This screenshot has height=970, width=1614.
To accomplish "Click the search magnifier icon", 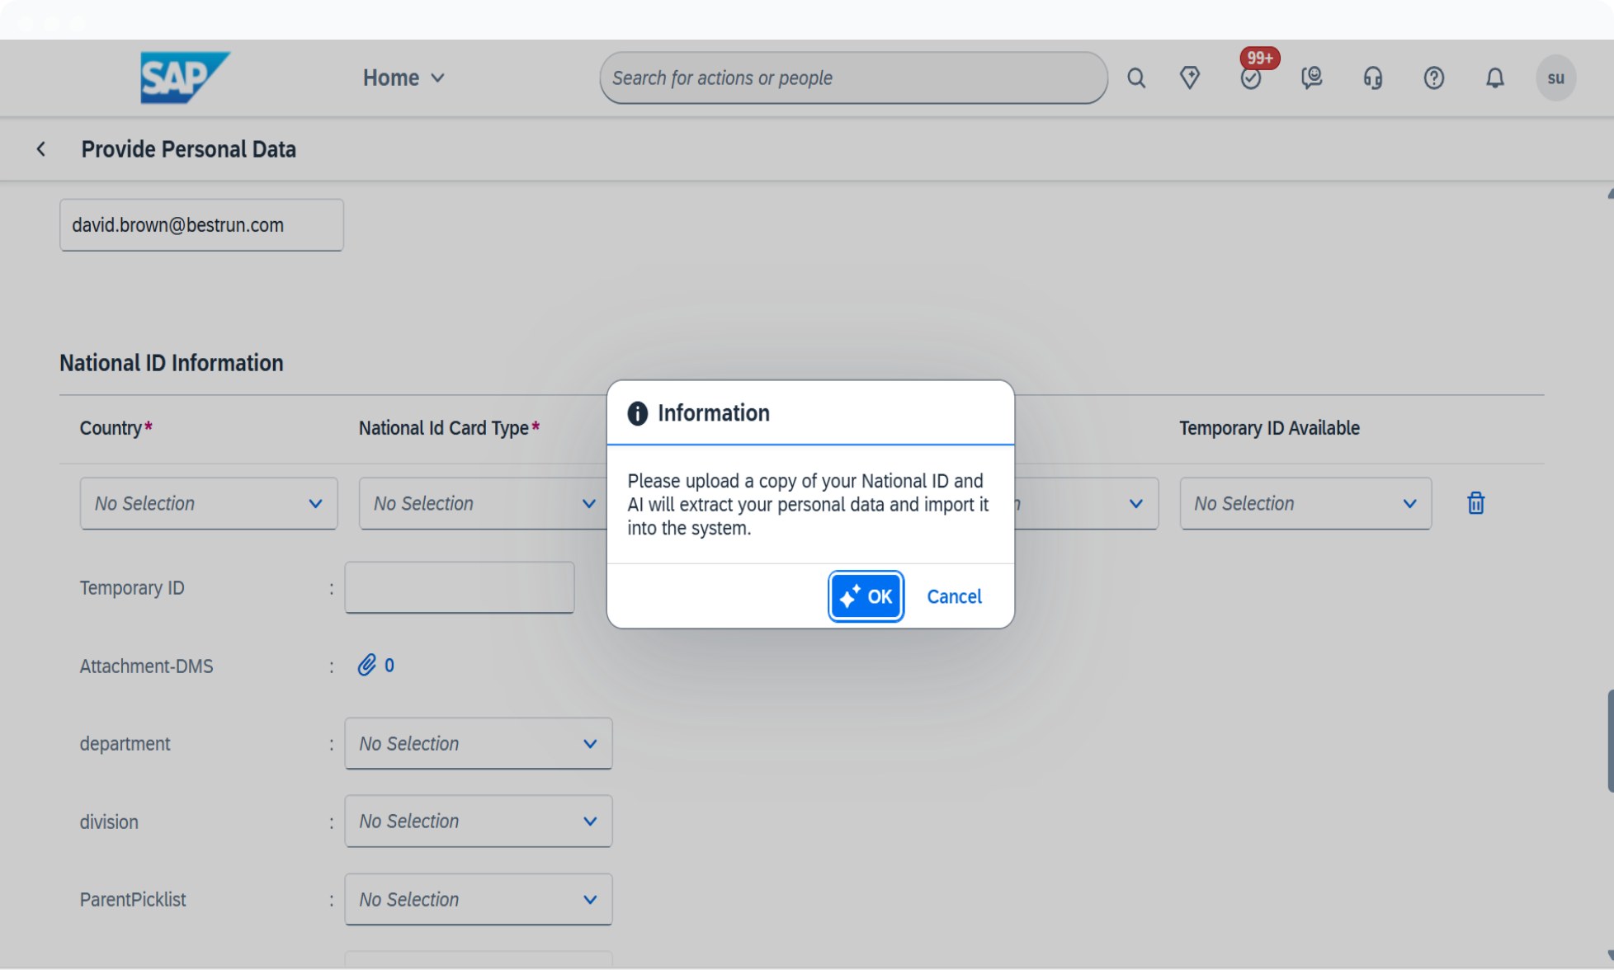I will [1136, 78].
